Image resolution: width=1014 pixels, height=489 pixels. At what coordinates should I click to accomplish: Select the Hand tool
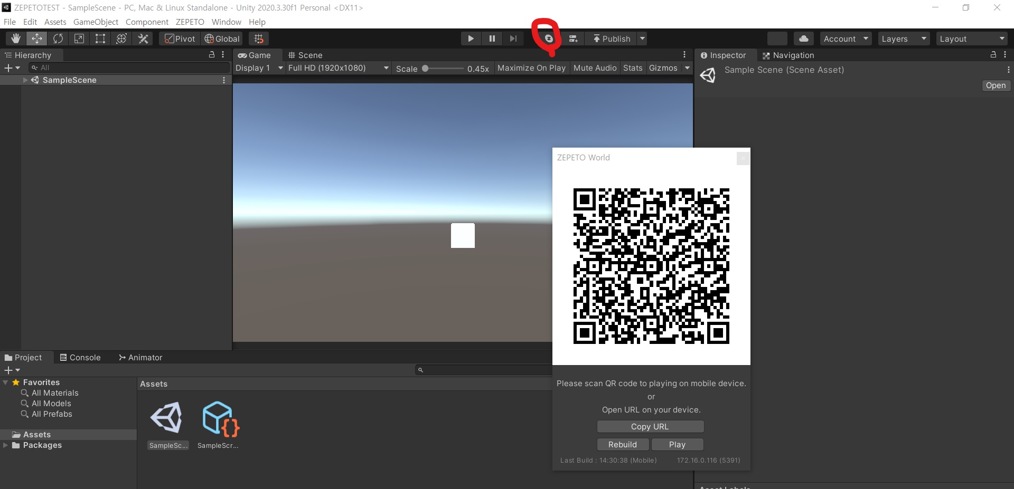[16, 39]
